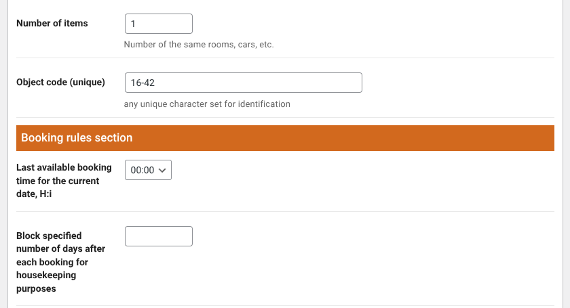Viewport: 570px width, 308px height.
Task: Click hint text "Number of the same rooms, cars, etc."
Action: click(199, 45)
